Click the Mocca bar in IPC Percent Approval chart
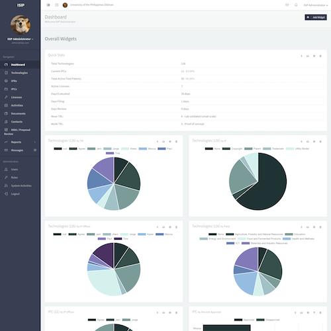The width and height of the screenshot is (331, 331). [x=226, y=328]
